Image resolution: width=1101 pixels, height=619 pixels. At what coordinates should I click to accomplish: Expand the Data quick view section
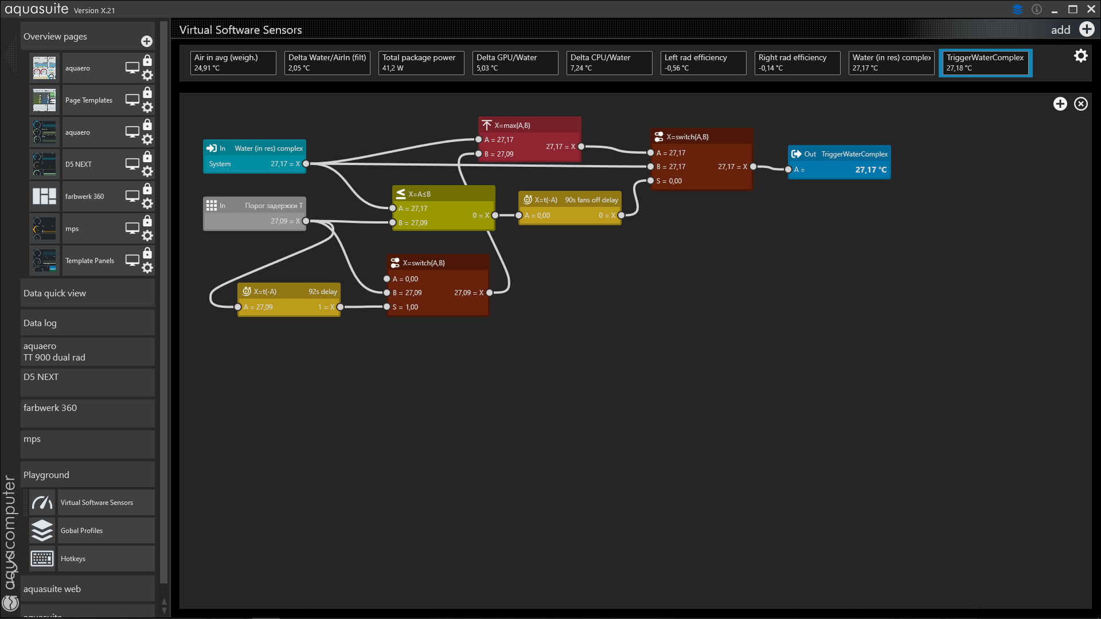tap(87, 293)
